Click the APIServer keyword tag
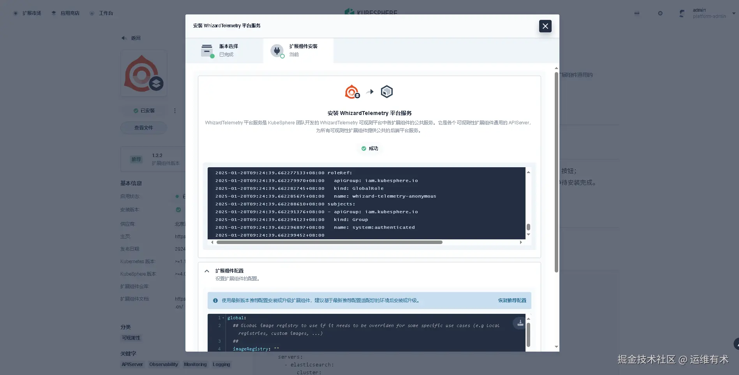This screenshot has width=739, height=375. pyautogui.click(x=132, y=364)
